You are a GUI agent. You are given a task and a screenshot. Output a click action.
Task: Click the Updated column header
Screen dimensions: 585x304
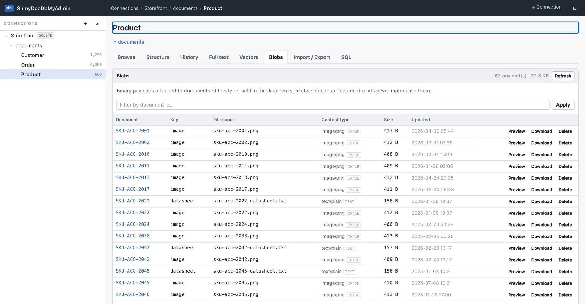pyautogui.click(x=420, y=120)
